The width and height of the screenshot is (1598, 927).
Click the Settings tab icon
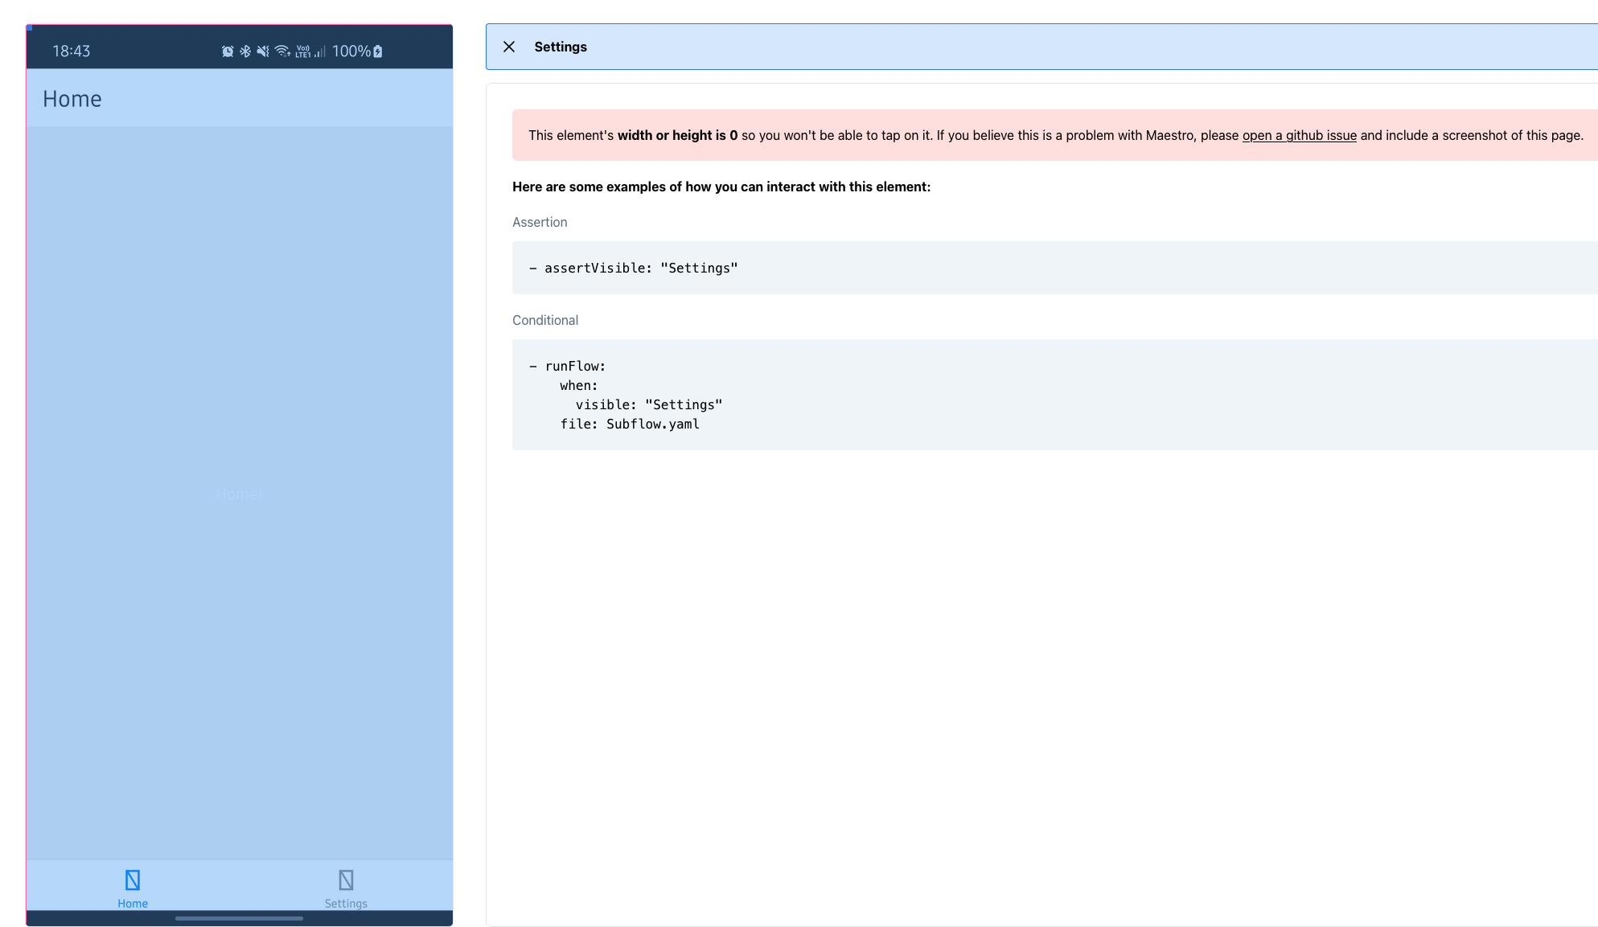(346, 880)
